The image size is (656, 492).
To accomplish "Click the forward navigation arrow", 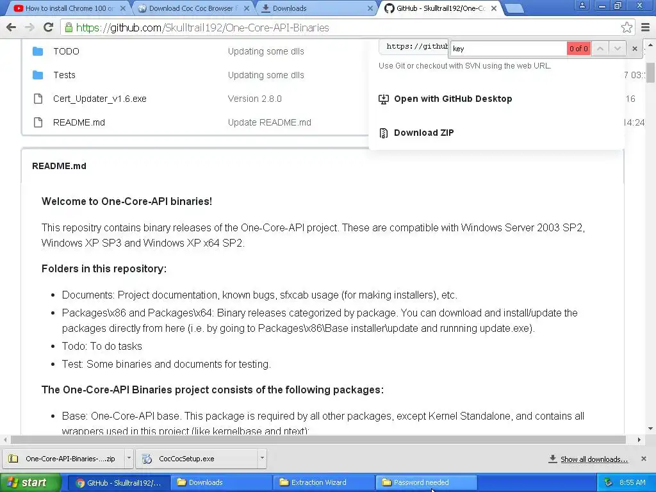I will pyautogui.click(x=29, y=28).
